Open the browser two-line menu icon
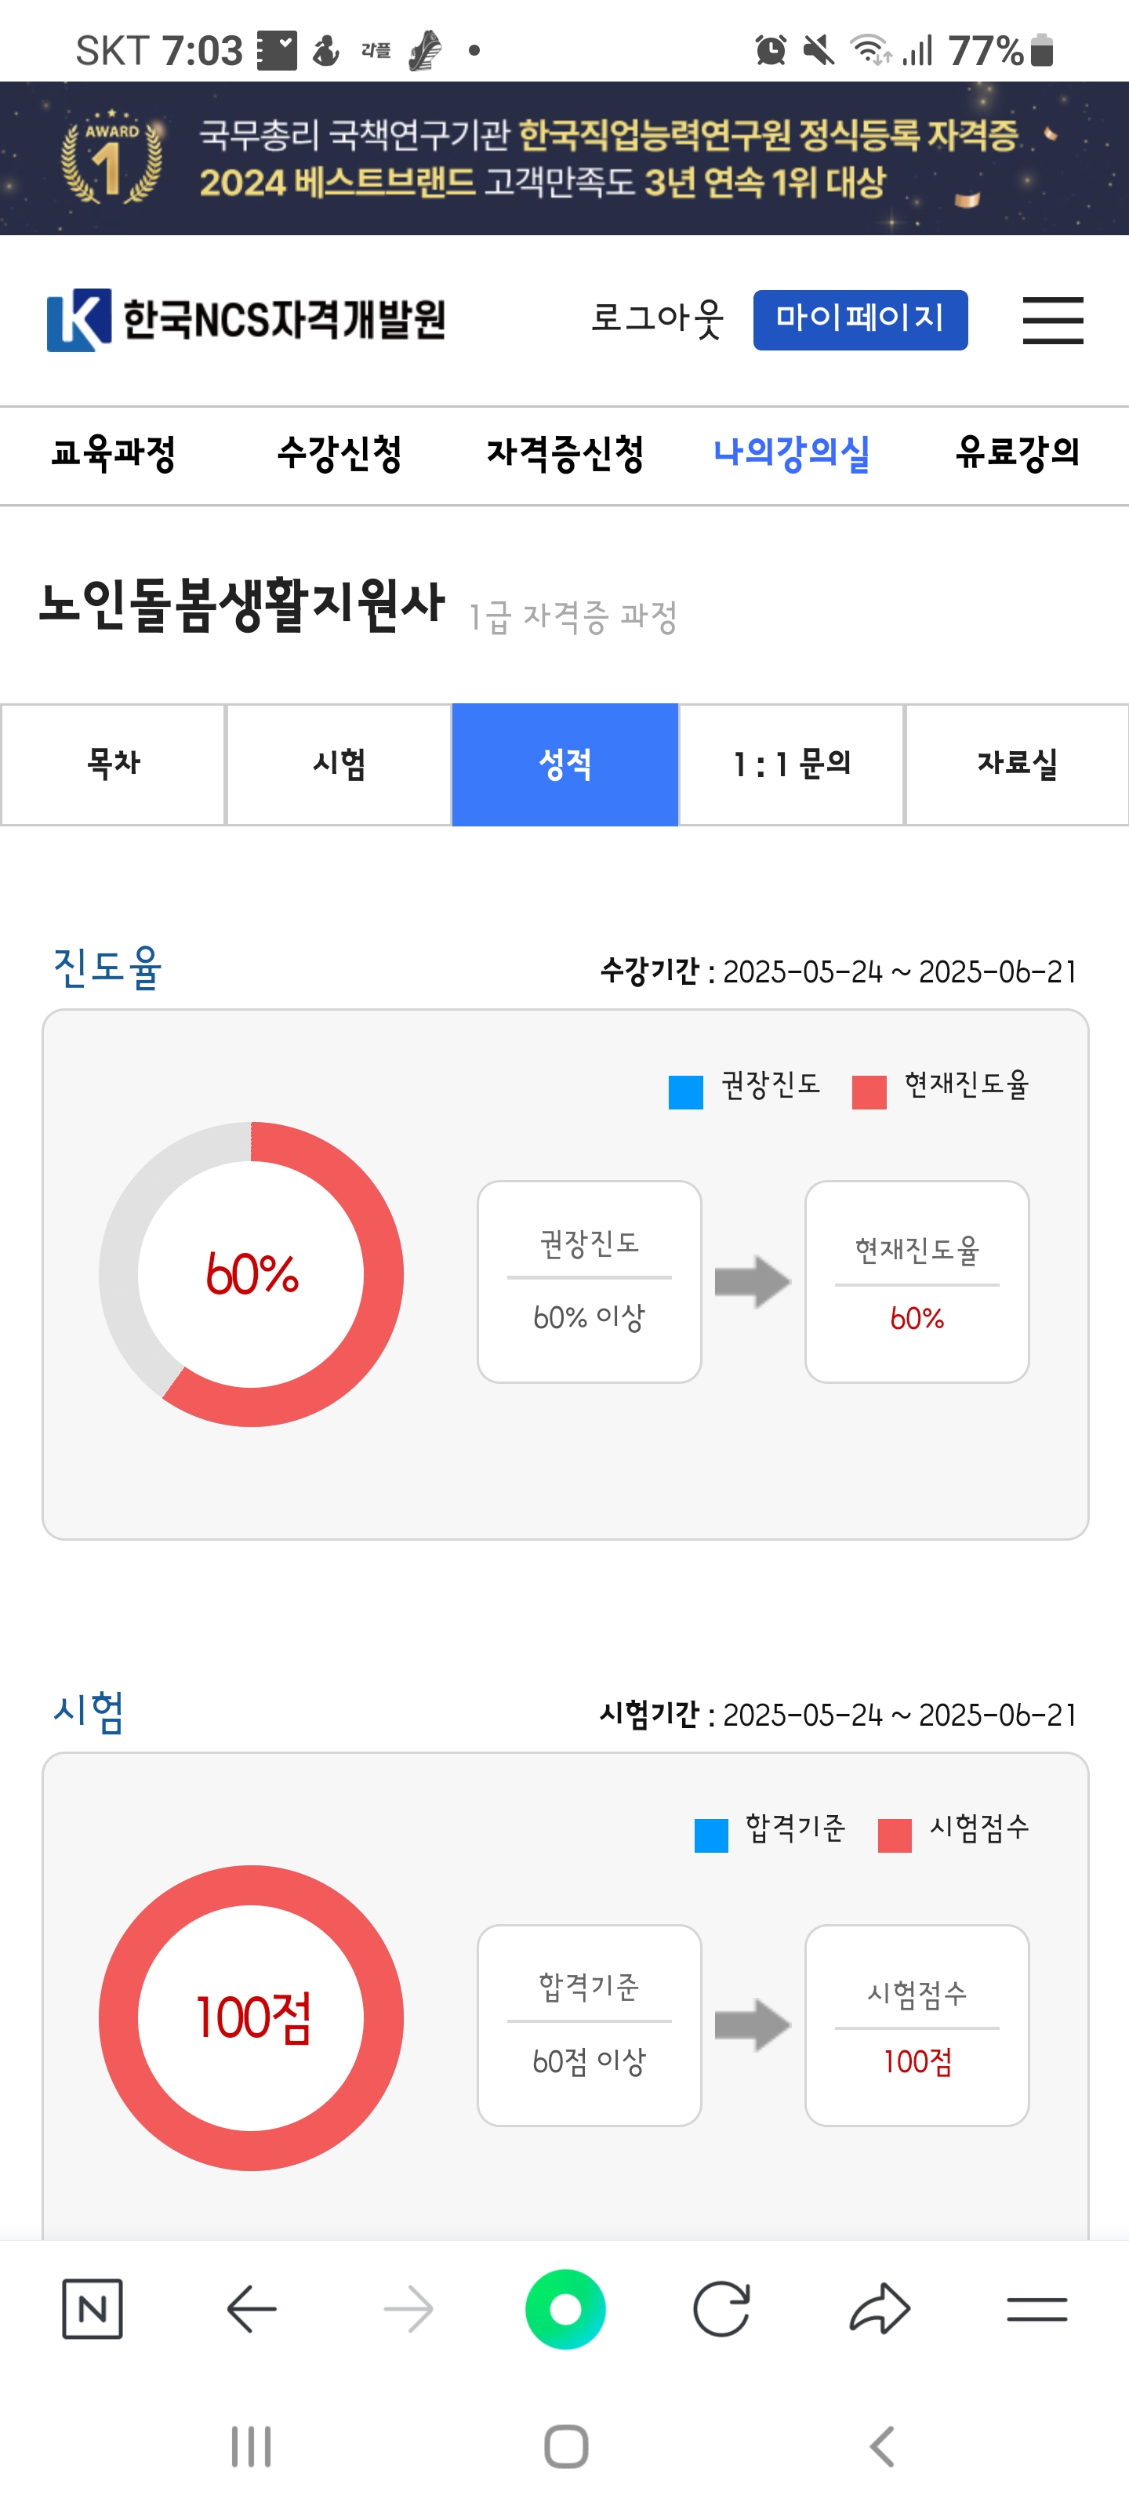This screenshot has width=1129, height=2509. [1036, 2308]
